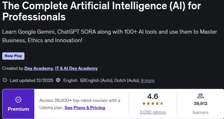Image resolution: width=224 pixels, height=119 pixels.
Task: Click the closed captions icon
Action: coord(83,80)
